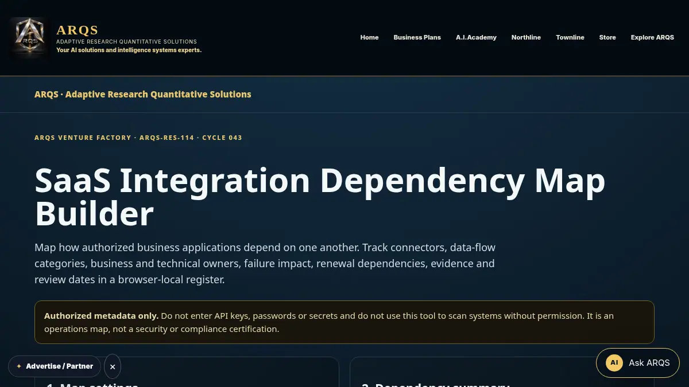Click the ARQS logo image
689x387 pixels.
pos(29,37)
